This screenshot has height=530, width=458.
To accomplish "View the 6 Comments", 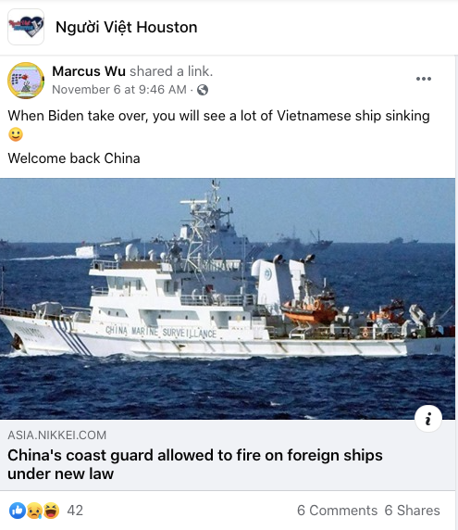I will 337,511.
